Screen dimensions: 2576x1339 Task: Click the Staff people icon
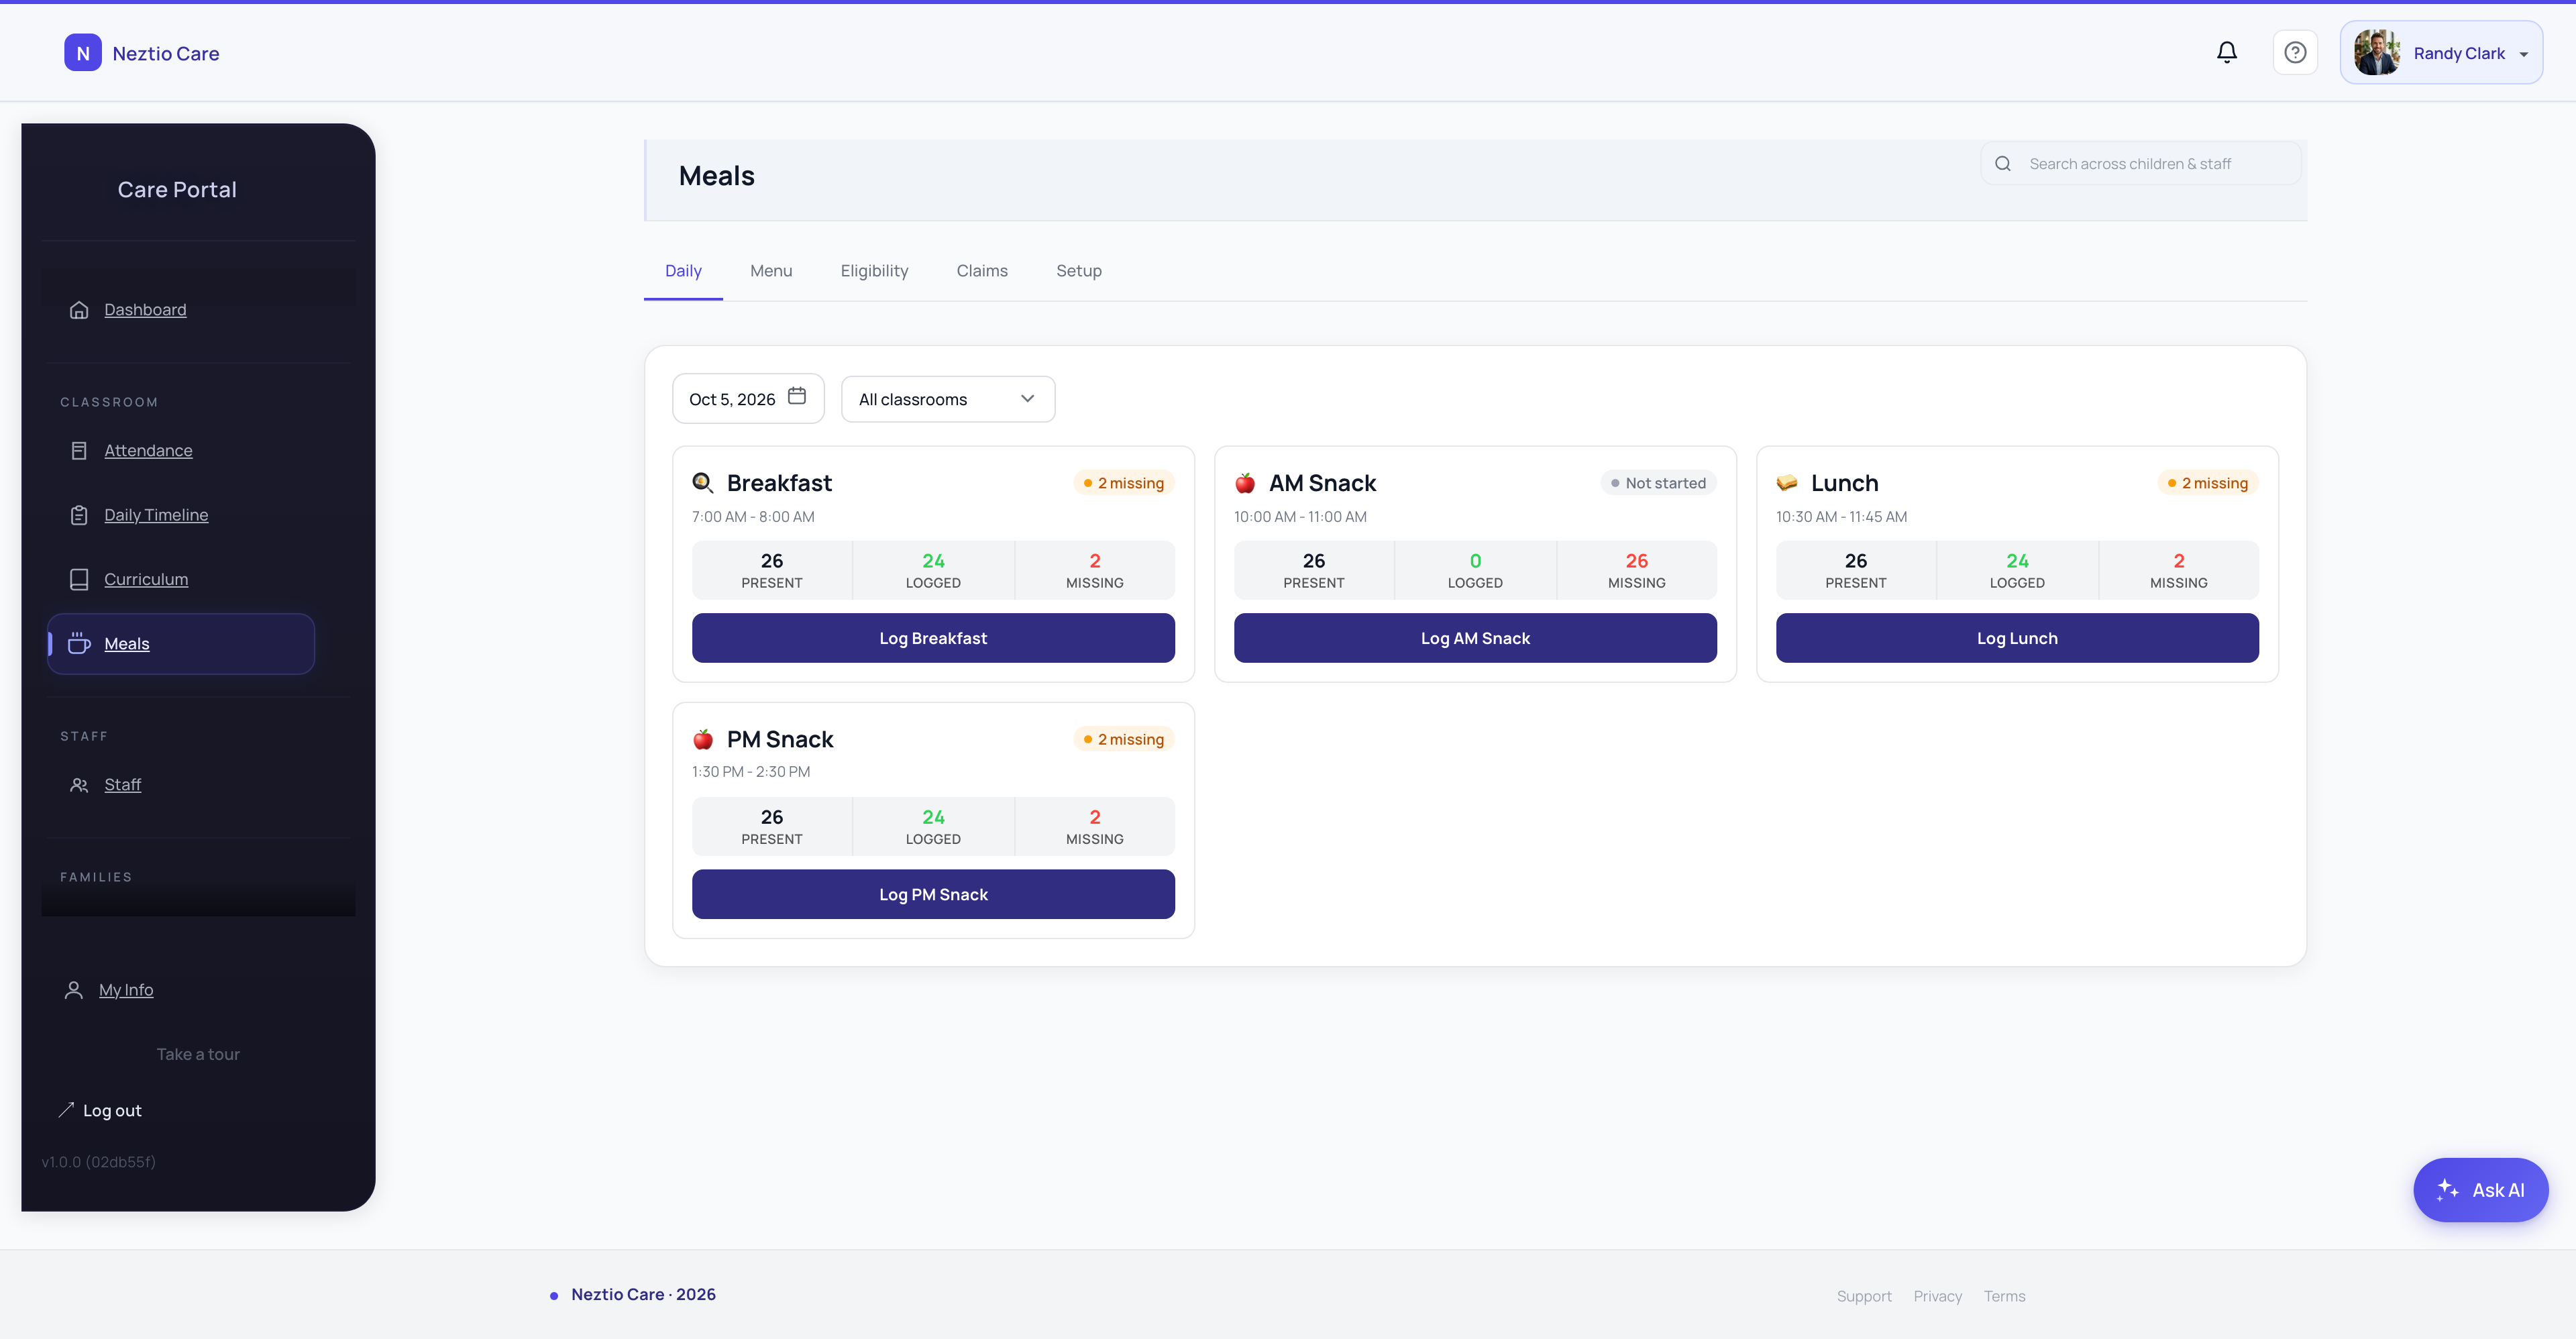(x=79, y=785)
